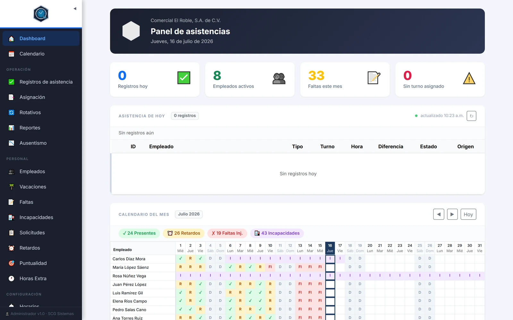Viewport: 513px width, 320px height.
Task: Click the Empleado column header in attendance table
Action: pyautogui.click(x=161, y=147)
